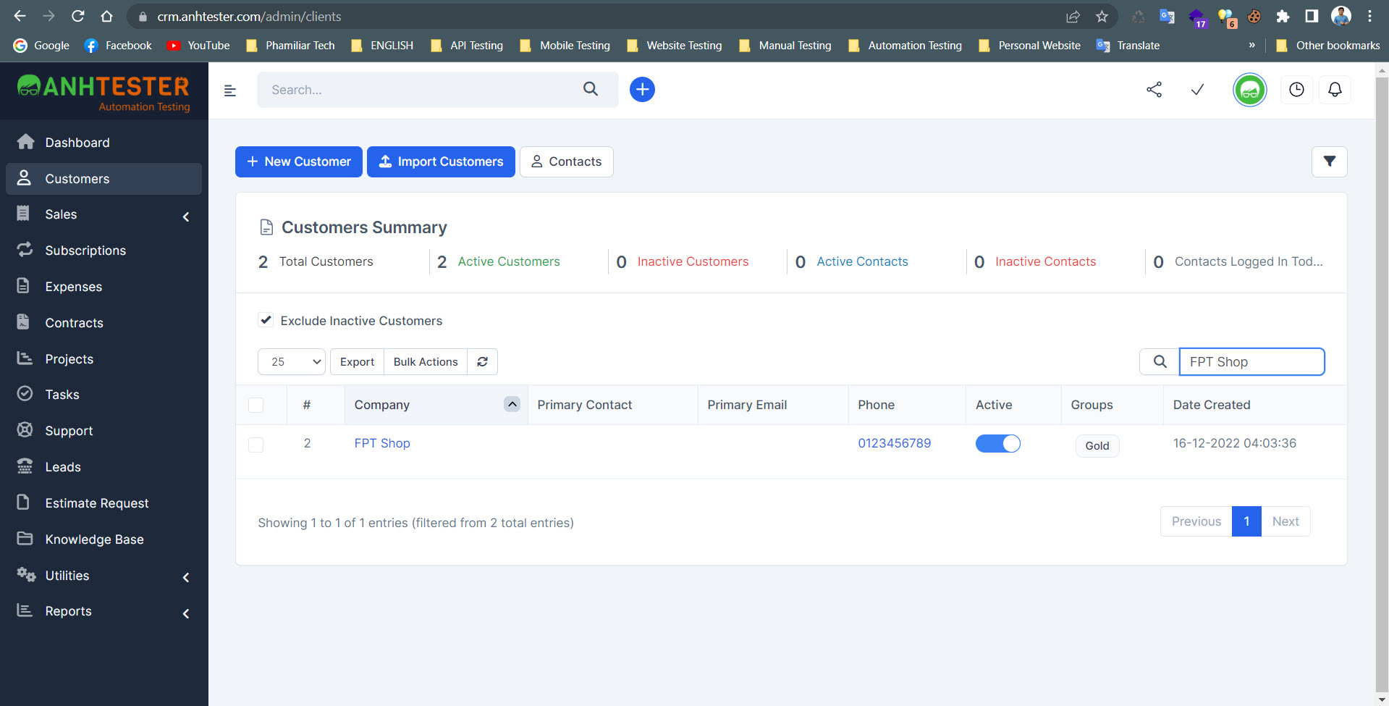Click the Customers person icon in sidebar

click(x=24, y=178)
